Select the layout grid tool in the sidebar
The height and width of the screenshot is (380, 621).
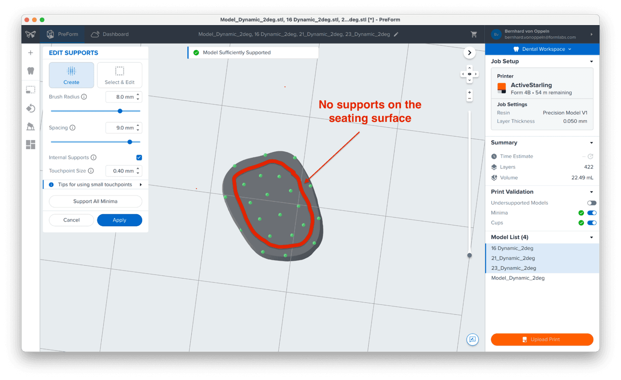coord(31,145)
